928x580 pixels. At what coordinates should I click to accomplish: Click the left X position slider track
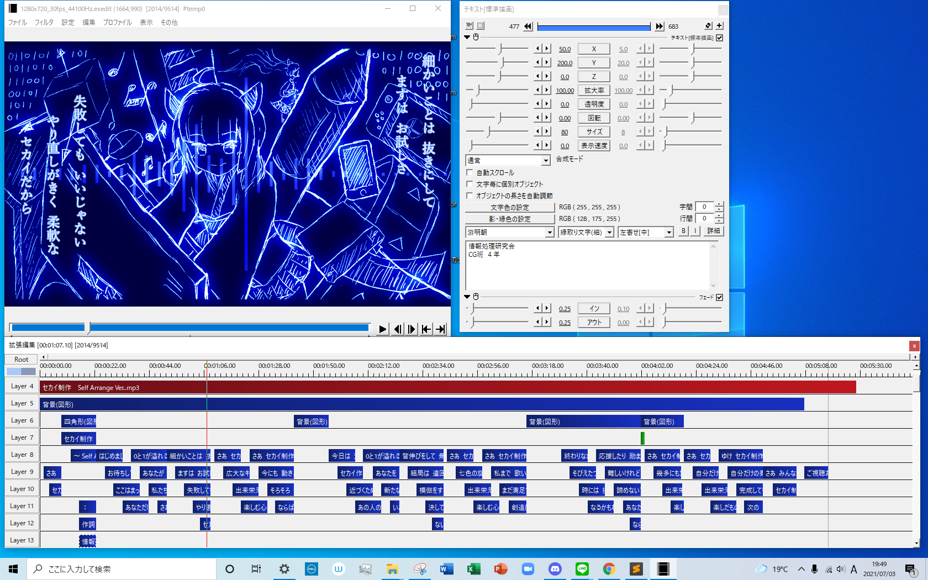click(x=497, y=49)
